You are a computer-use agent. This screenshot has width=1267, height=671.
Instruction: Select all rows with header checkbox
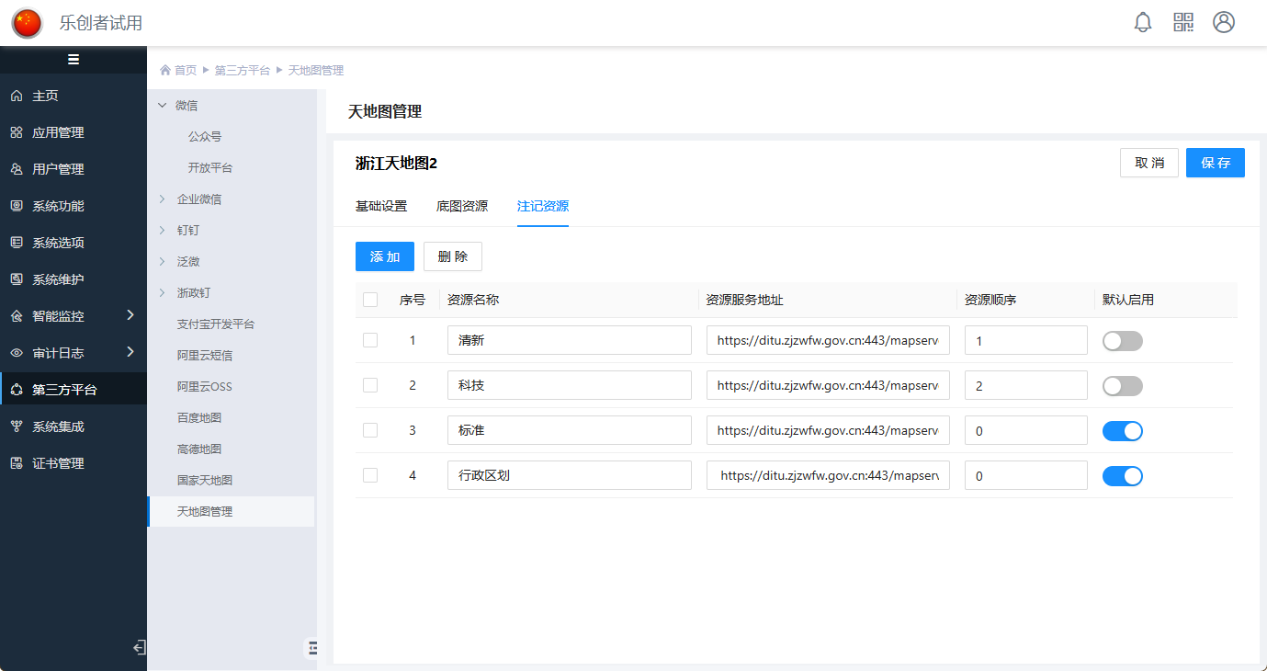click(x=370, y=300)
